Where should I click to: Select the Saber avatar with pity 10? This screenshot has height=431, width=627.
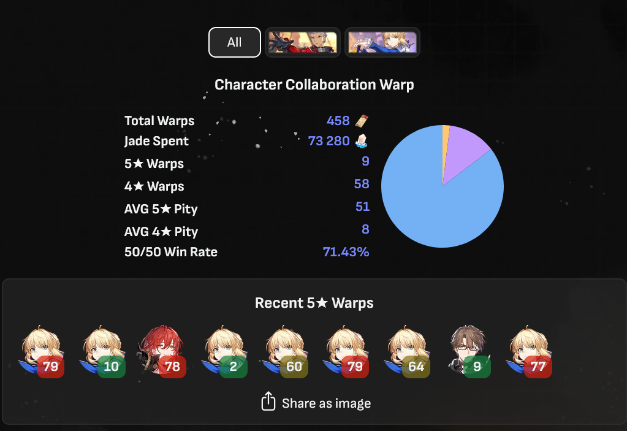[x=102, y=351]
